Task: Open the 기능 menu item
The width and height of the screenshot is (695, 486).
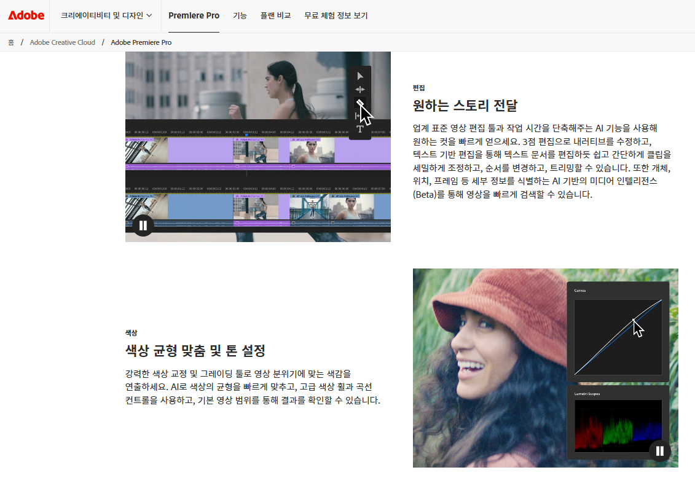Action: click(240, 15)
